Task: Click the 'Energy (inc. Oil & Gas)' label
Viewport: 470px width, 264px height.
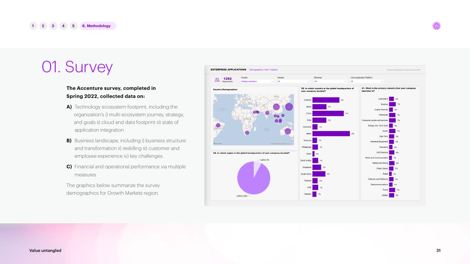Action: click(378, 125)
